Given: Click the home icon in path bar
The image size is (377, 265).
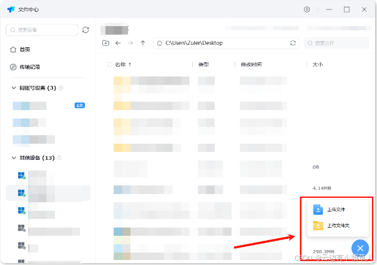Looking at the screenshot, I should 159,43.
